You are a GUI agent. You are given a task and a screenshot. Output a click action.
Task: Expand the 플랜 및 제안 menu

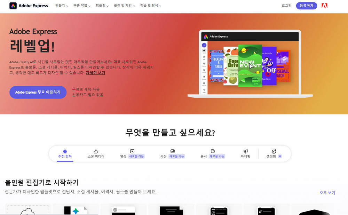coord(124,6)
